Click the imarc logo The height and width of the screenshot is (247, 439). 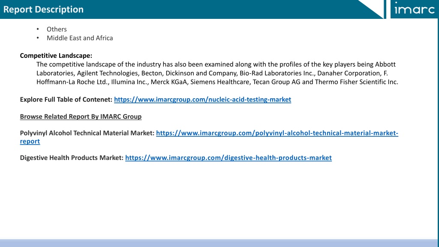415,9
